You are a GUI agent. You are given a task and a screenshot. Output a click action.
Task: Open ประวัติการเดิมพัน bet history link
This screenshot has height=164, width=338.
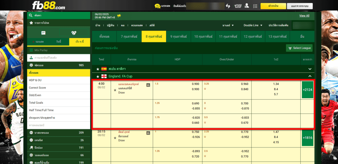(x=278, y=25)
